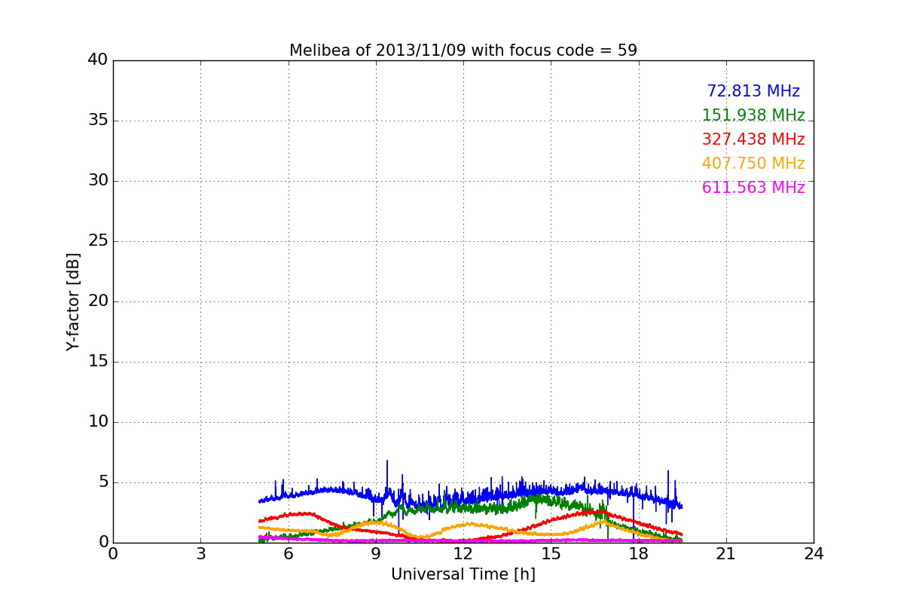904x603 pixels.
Task: Click the Universal Time [h] axis label
Action: 463,574
